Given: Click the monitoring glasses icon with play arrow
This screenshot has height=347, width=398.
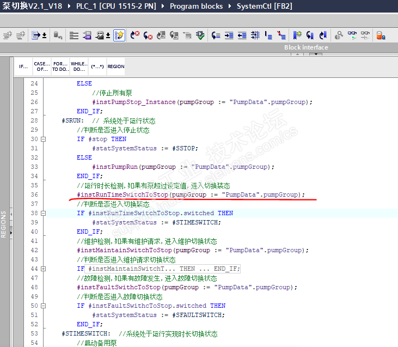Looking at the screenshot, I should 352,35.
